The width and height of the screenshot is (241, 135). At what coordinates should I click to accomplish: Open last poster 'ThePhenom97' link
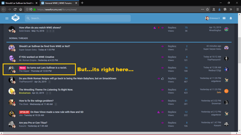[214, 60]
